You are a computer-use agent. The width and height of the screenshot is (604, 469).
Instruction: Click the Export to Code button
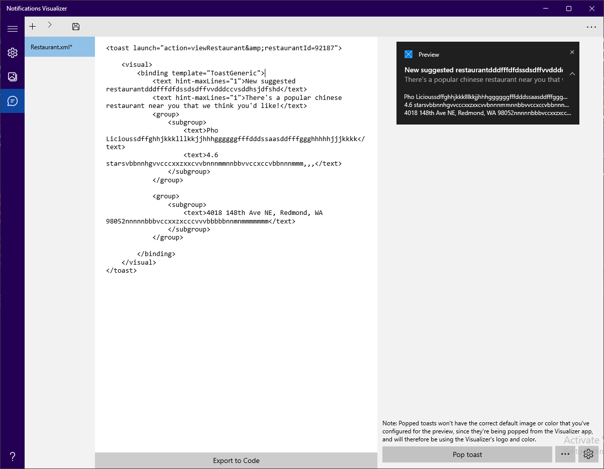pos(236,460)
